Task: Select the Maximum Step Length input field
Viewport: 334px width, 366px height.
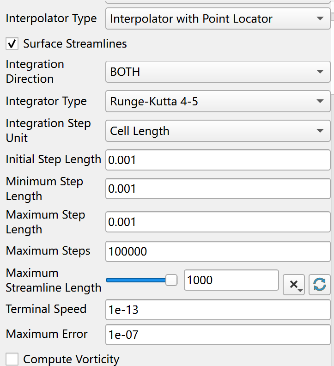Action: click(x=218, y=222)
